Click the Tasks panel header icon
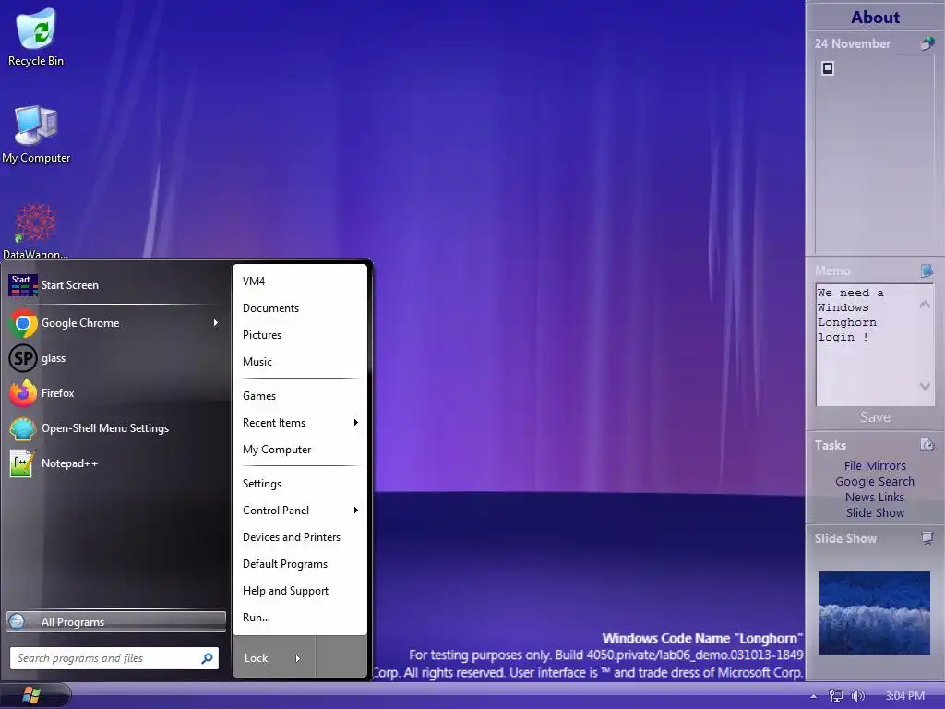The image size is (945, 709). tap(927, 445)
